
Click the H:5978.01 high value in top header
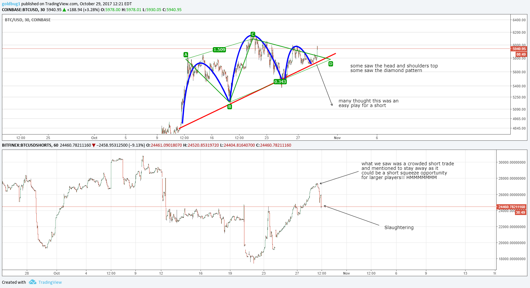pyautogui.click(x=132, y=10)
